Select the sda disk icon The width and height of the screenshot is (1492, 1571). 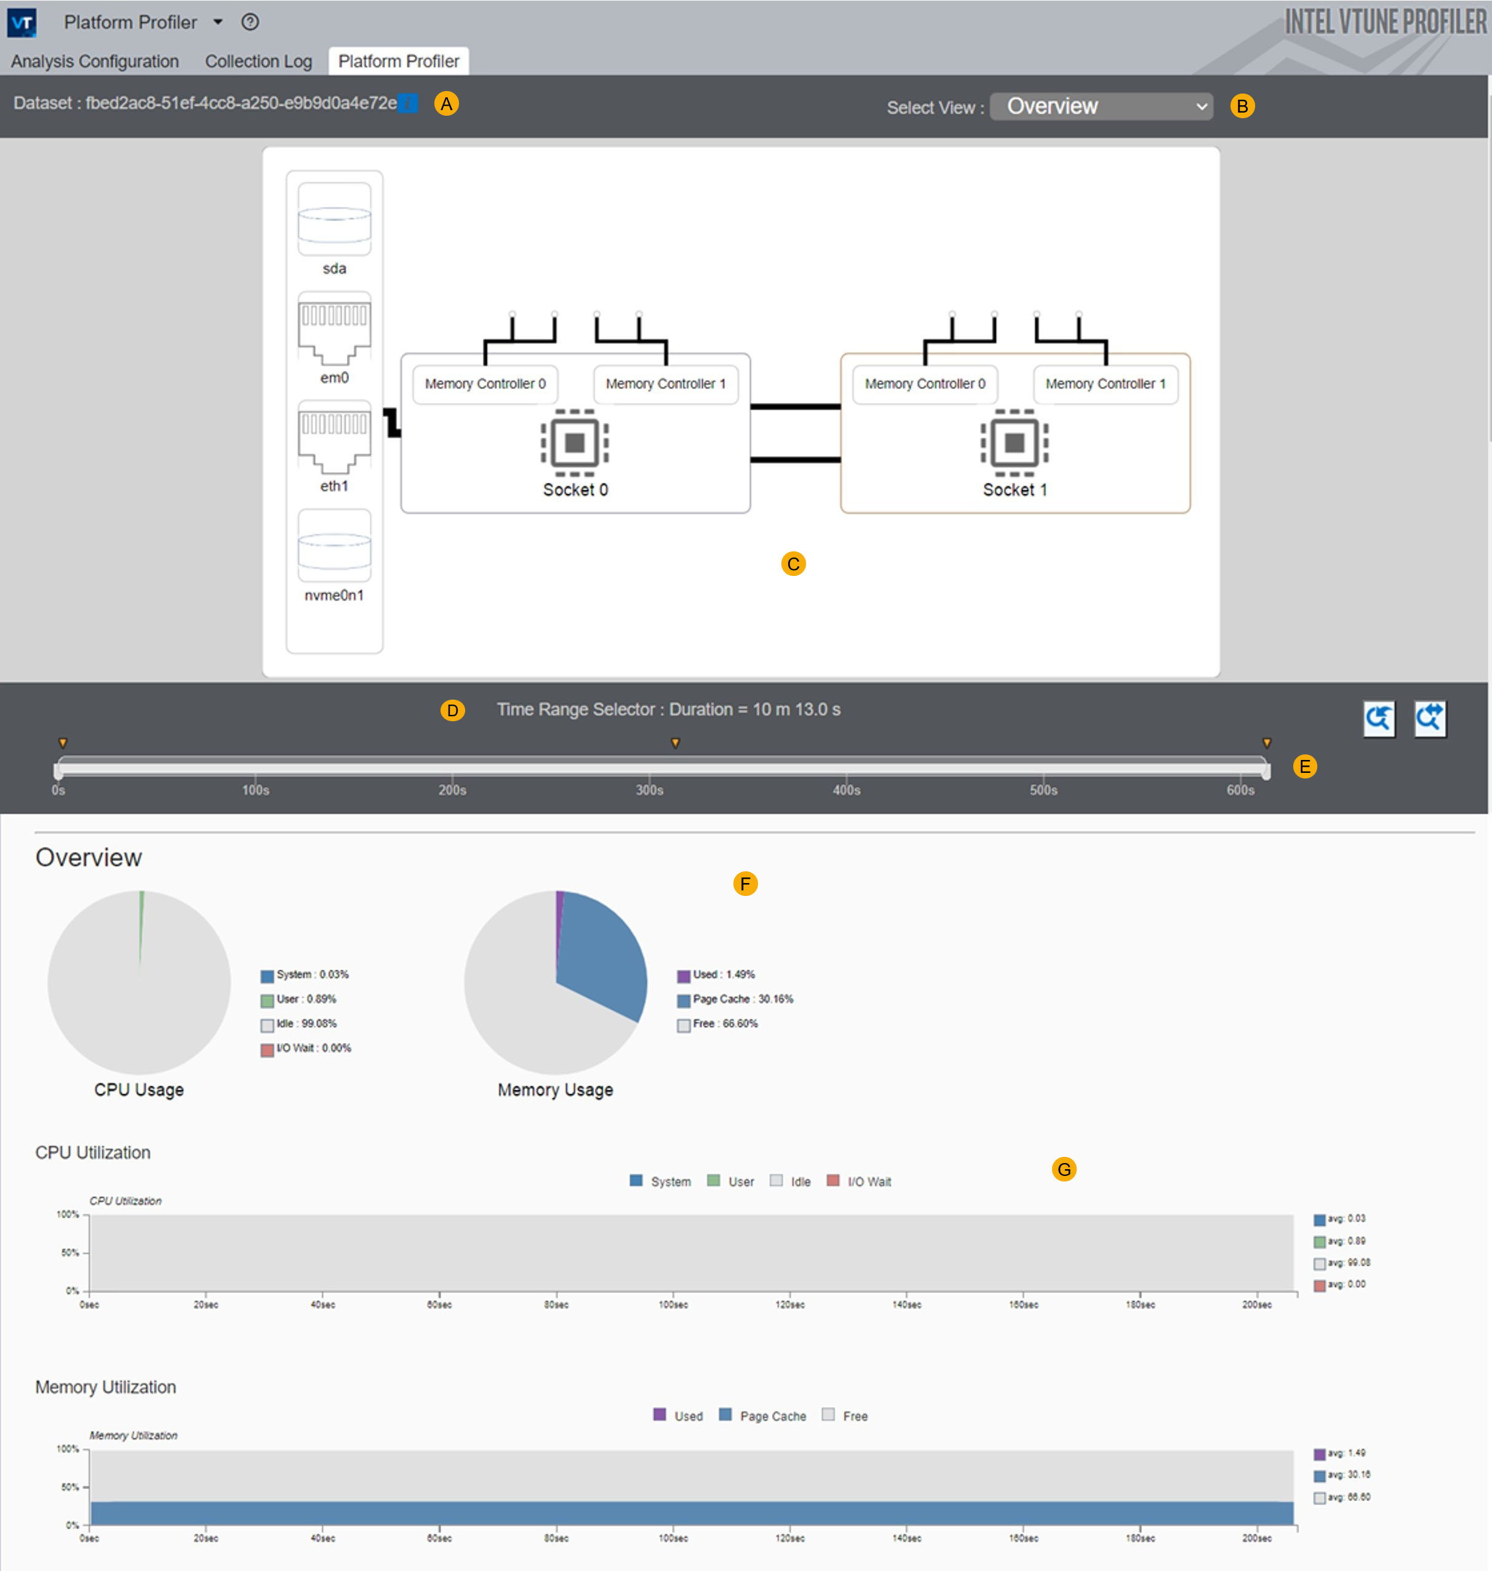pyautogui.click(x=334, y=220)
